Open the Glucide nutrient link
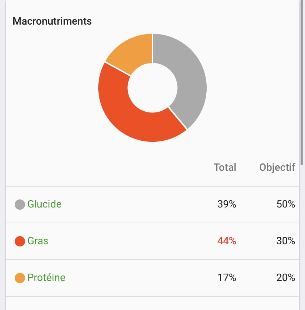Screen dimensions: 305x310 click(x=44, y=204)
